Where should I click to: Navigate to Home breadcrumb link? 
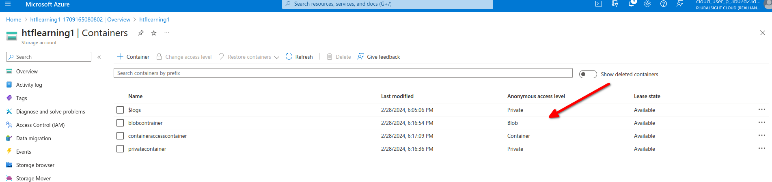coord(13,19)
